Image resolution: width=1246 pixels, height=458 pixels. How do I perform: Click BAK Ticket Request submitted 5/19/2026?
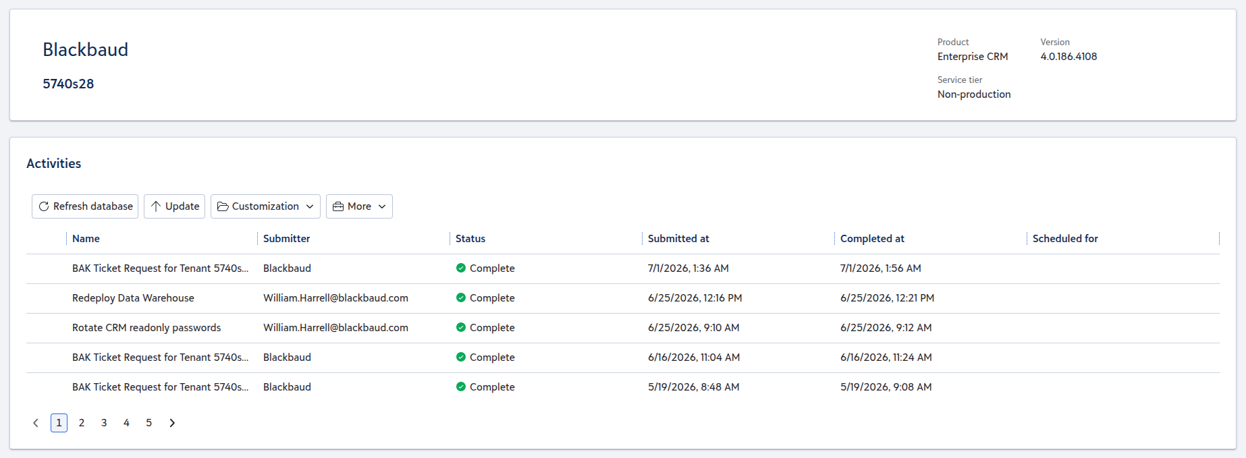[160, 387]
